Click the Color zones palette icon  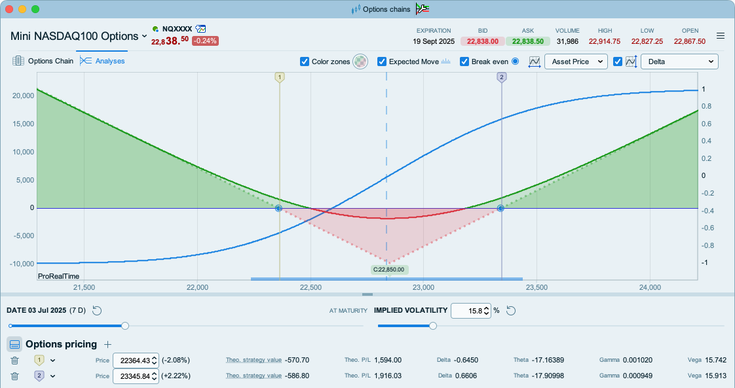(x=360, y=62)
